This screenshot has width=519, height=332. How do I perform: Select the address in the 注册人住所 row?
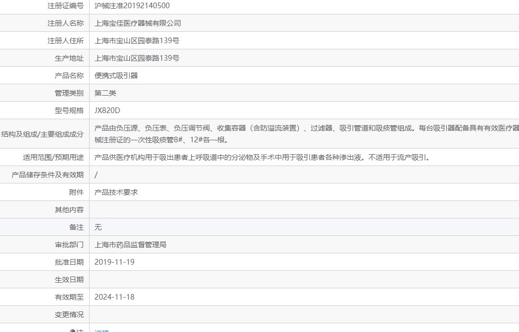137,41
